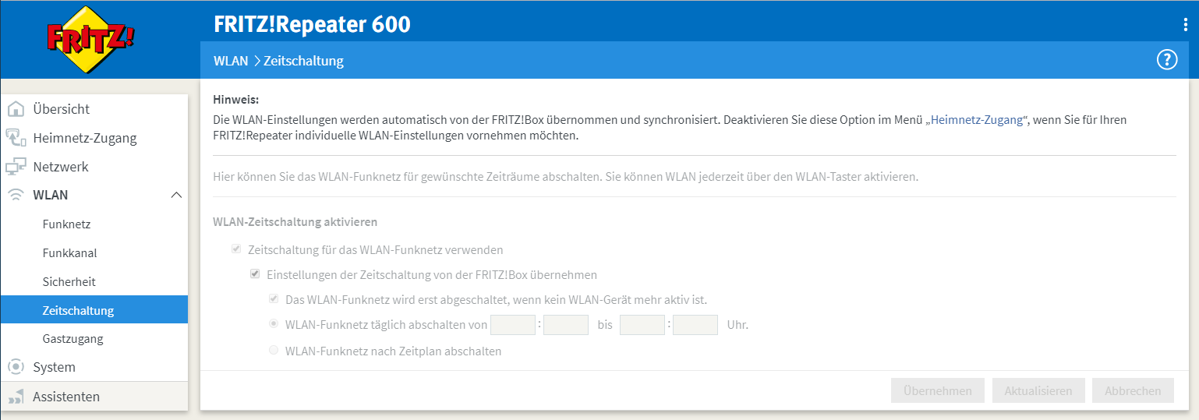Select 'WLAN-Funknetz nach Zeitplan abschalten' radio button
The height and width of the screenshot is (420, 1199).
(x=274, y=351)
